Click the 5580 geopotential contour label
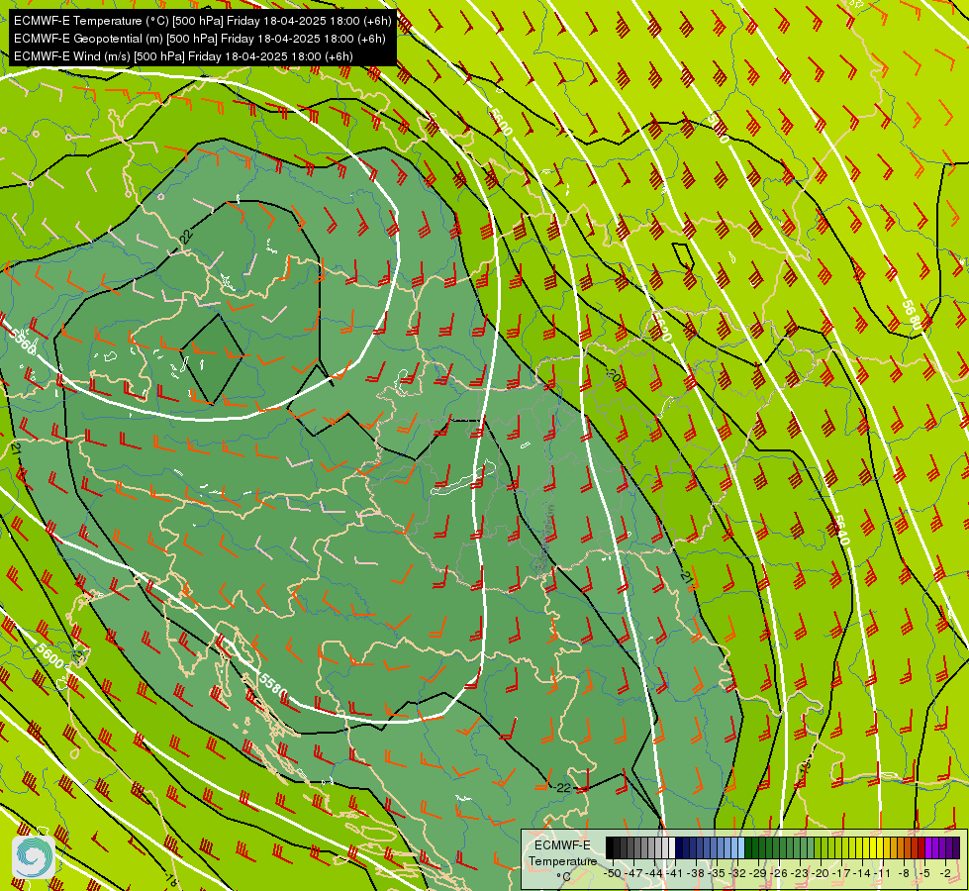Screen dimensions: 969x891 coord(272,684)
